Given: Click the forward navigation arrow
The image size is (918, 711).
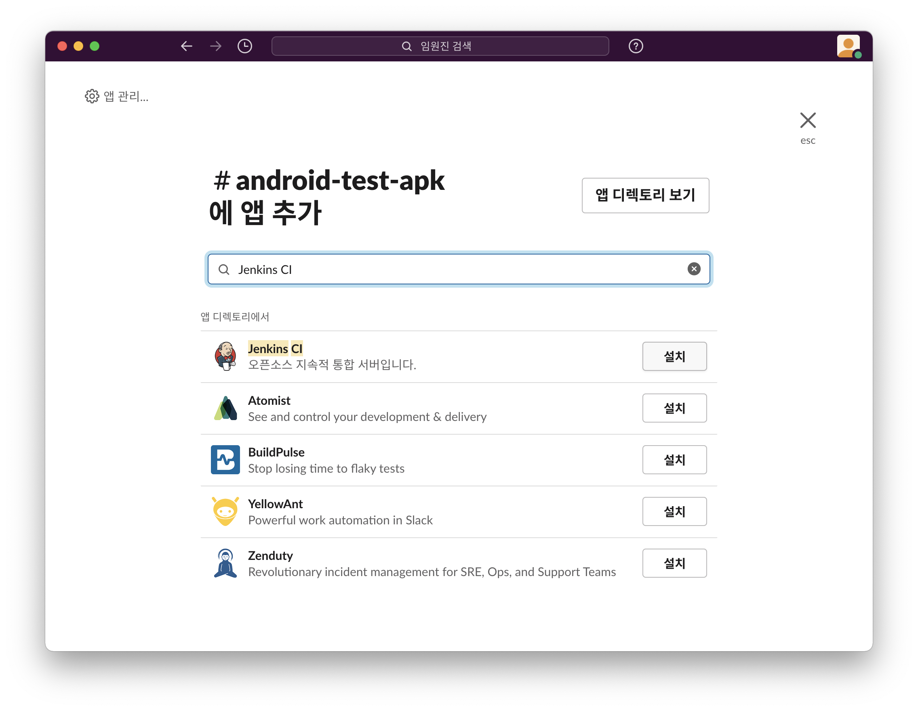Looking at the screenshot, I should 216,46.
